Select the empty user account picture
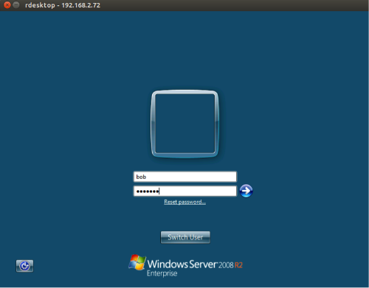 [x=184, y=124]
